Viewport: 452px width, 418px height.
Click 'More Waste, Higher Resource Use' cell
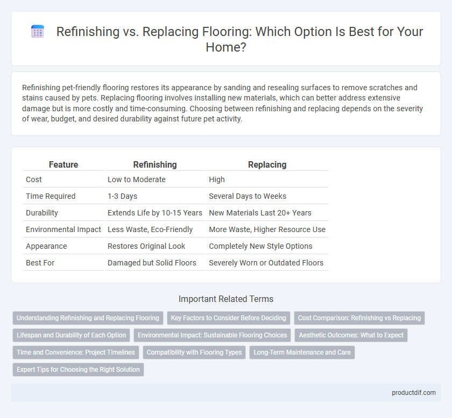coord(267,229)
